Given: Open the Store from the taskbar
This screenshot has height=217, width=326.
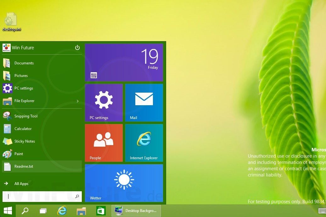Looking at the screenshot, I should [100, 211].
